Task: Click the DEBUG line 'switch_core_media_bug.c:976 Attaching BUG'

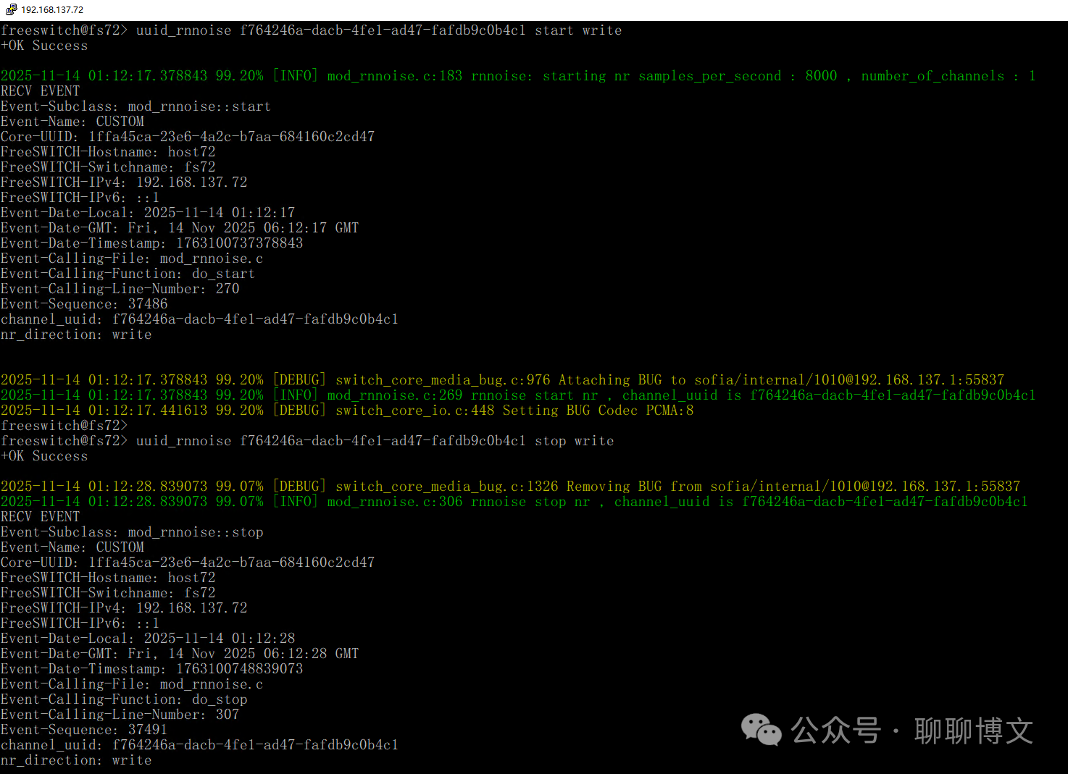Action: [x=503, y=380]
